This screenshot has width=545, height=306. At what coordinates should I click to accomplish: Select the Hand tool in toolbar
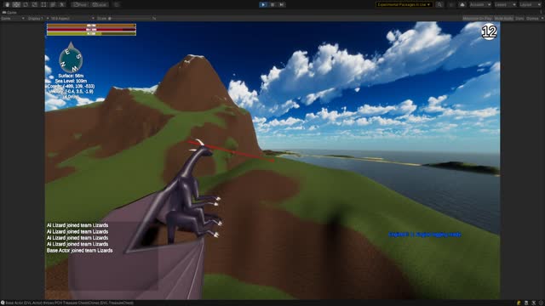click(7, 4)
